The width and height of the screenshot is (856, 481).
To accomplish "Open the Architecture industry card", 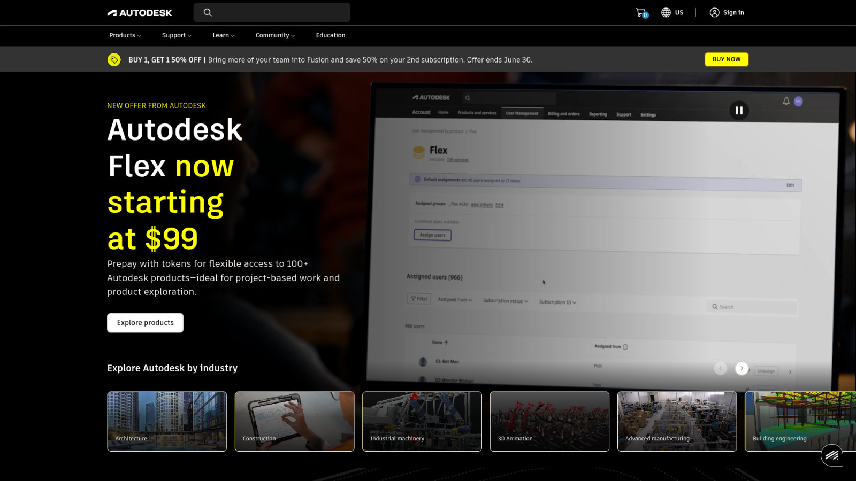I will [167, 422].
